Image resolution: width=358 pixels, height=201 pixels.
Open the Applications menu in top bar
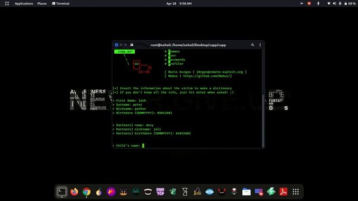point(23,3)
